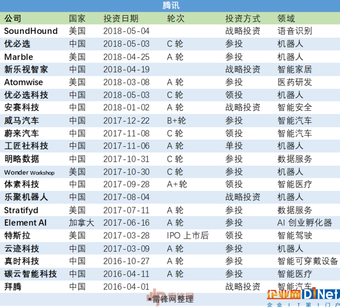The width and height of the screenshot is (340, 307).
Task: Select A+轮 round cell
Action: pos(177,184)
